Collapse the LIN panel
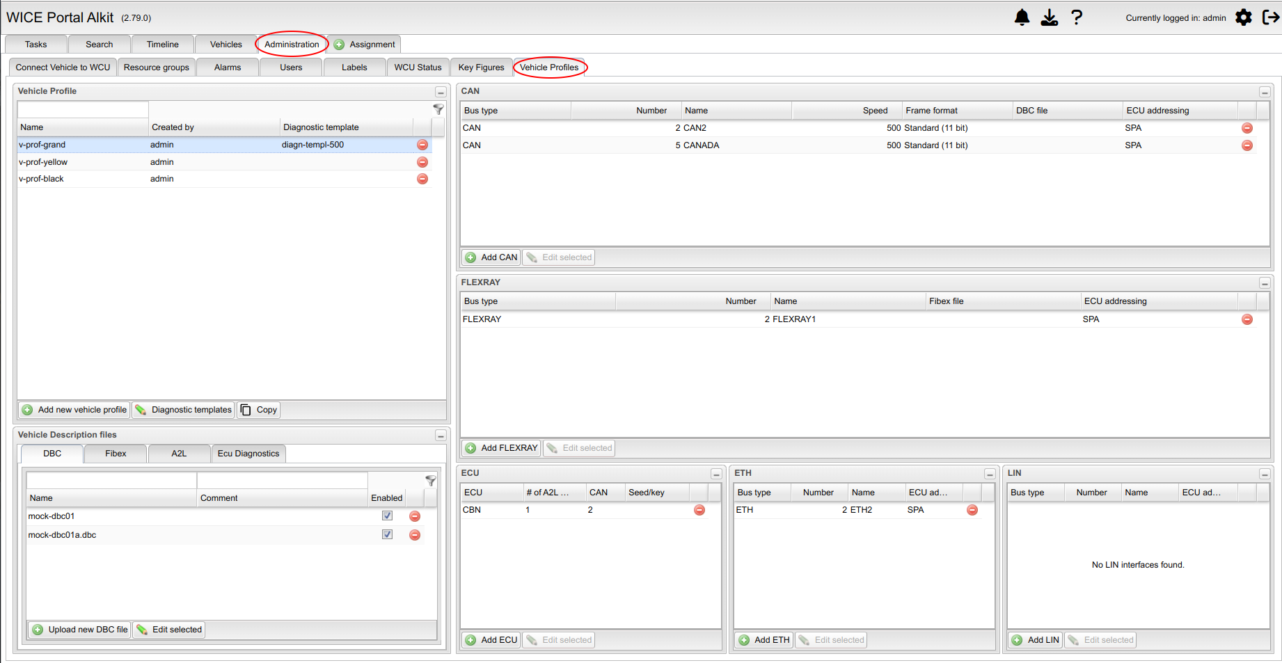Image resolution: width=1282 pixels, height=663 pixels. coord(1265,474)
